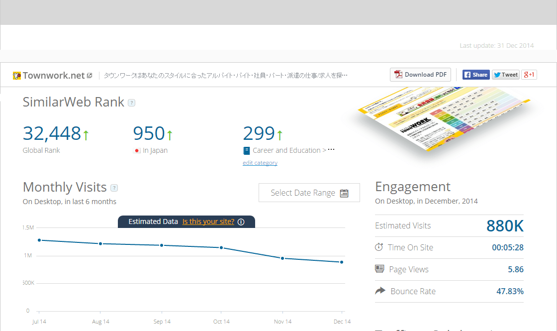Click the 1.5M axis label
Viewport: 557px width, 331px height.
pos(28,227)
